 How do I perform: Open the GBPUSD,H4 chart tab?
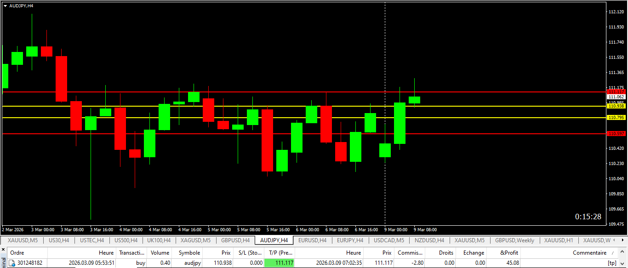[x=235, y=240]
